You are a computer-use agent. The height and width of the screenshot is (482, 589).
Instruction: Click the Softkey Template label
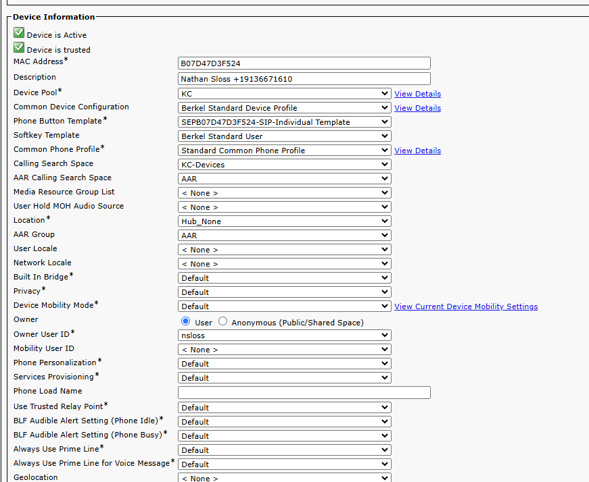(46, 135)
